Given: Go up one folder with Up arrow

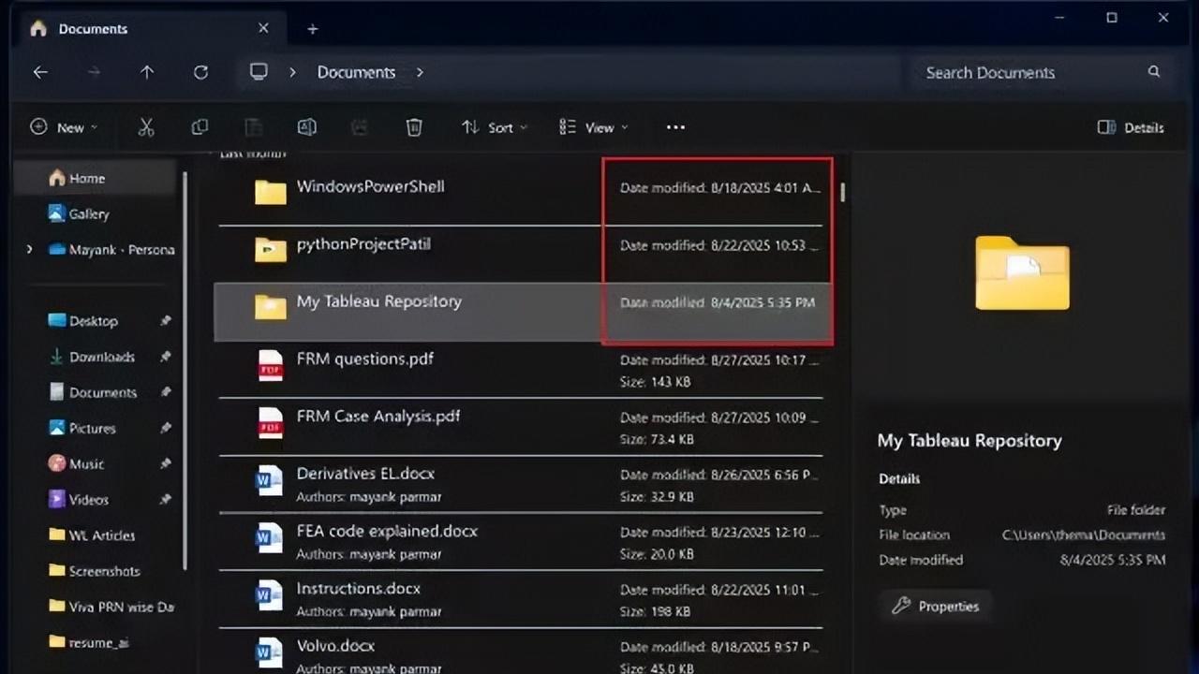Looking at the screenshot, I should pyautogui.click(x=147, y=72).
